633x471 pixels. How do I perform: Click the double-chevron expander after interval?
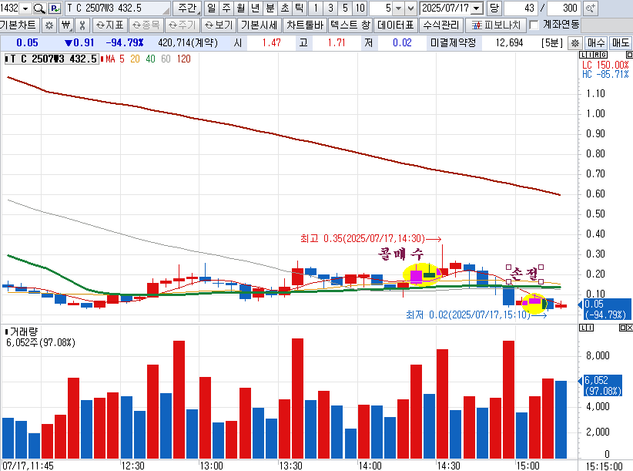pos(411,8)
